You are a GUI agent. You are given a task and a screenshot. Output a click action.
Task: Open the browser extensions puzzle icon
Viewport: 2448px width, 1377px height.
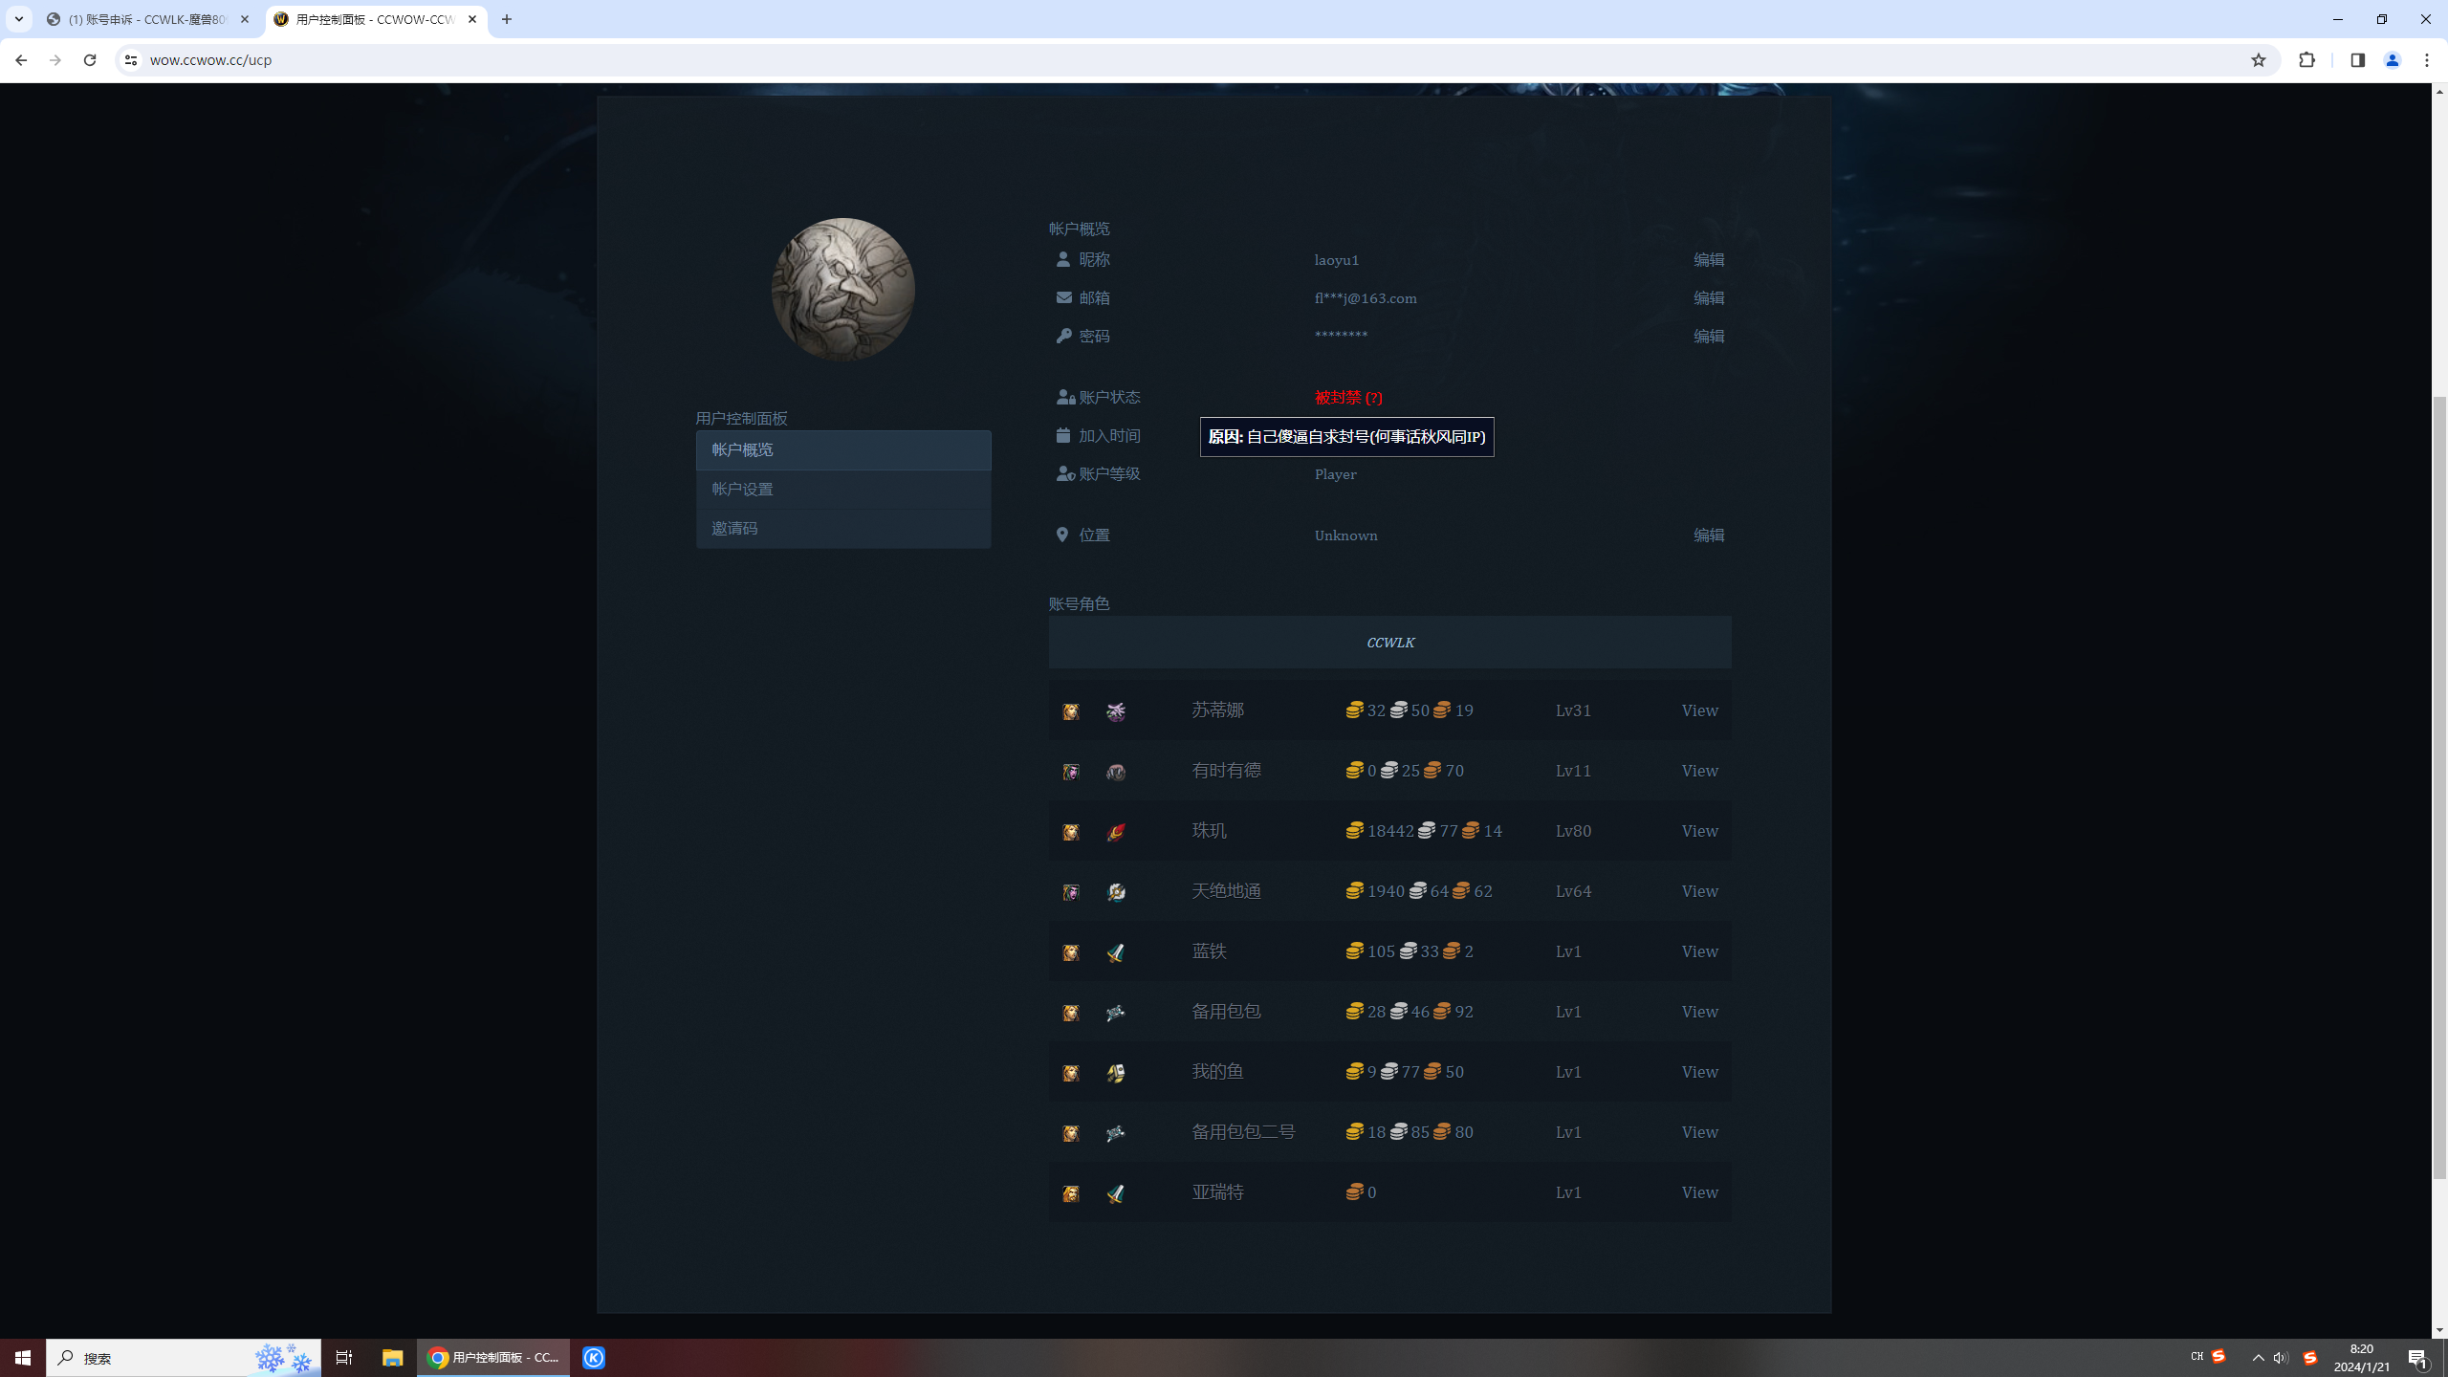tap(2306, 60)
